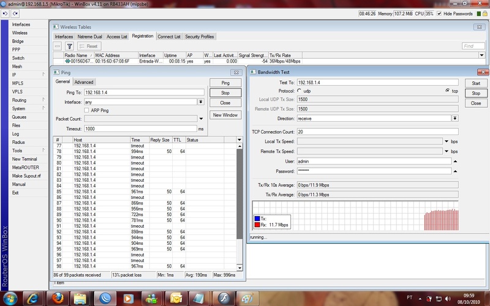Image resolution: width=490 pixels, height=306 pixels.
Task: Click Stop button in Bandwidth Test
Action: (x=475, y=93)
